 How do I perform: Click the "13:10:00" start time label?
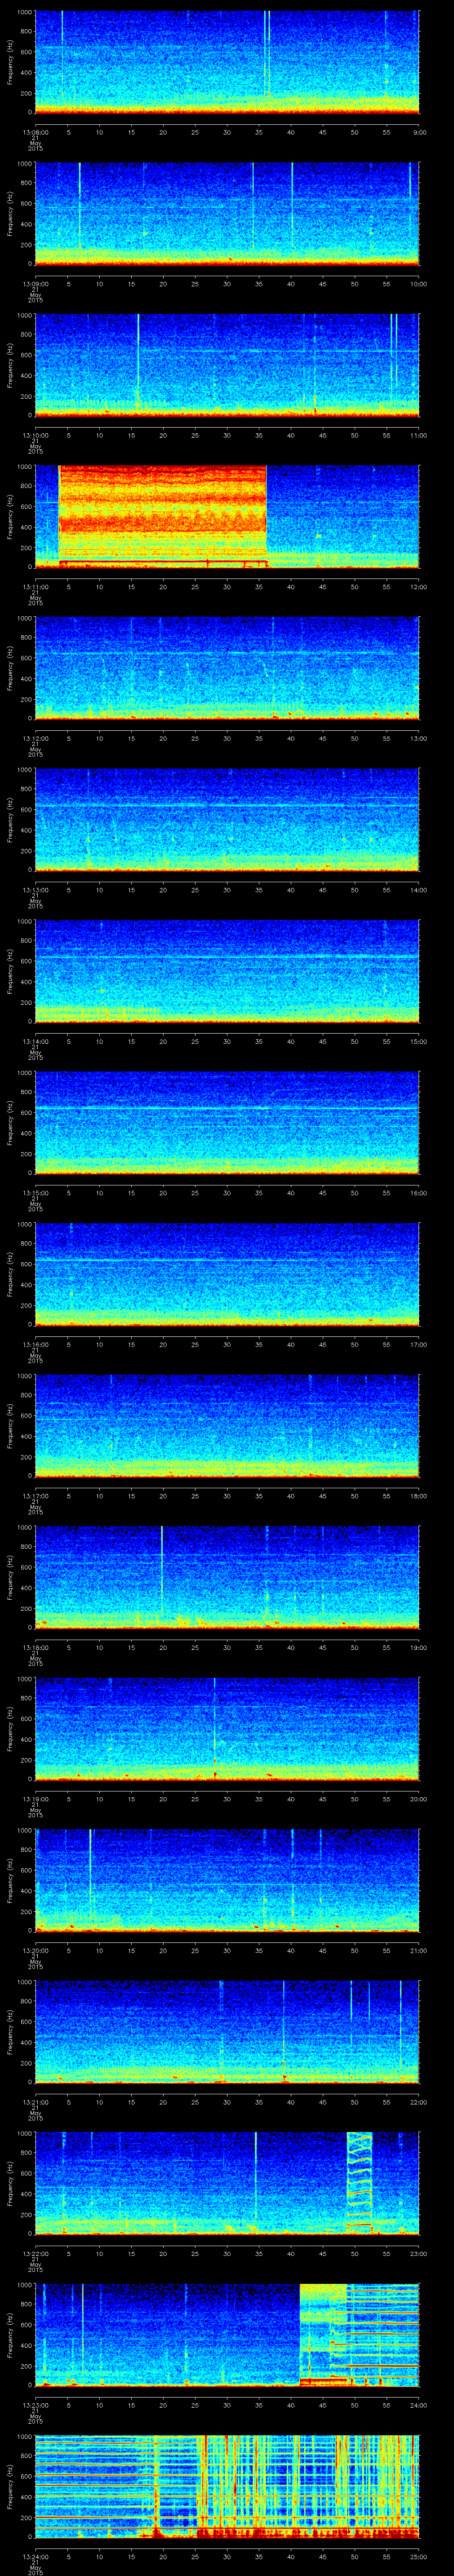click(35, 435)
